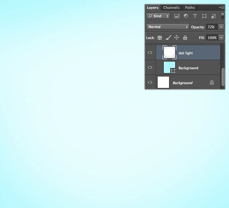
Task: Open the Layers panel flyout menu
Action: 222,7
